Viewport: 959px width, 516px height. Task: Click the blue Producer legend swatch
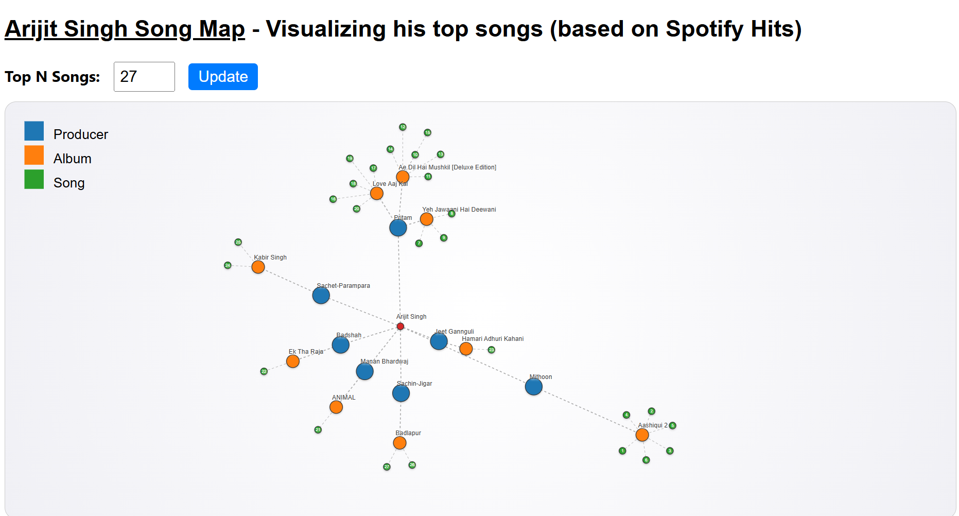click(34, 131)
